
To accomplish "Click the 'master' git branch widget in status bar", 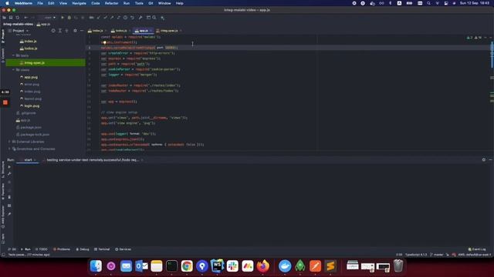I will [x=437, y=255].
